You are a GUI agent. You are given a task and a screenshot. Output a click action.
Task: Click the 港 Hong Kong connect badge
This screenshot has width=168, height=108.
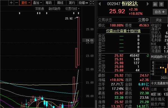coord(161,4)
